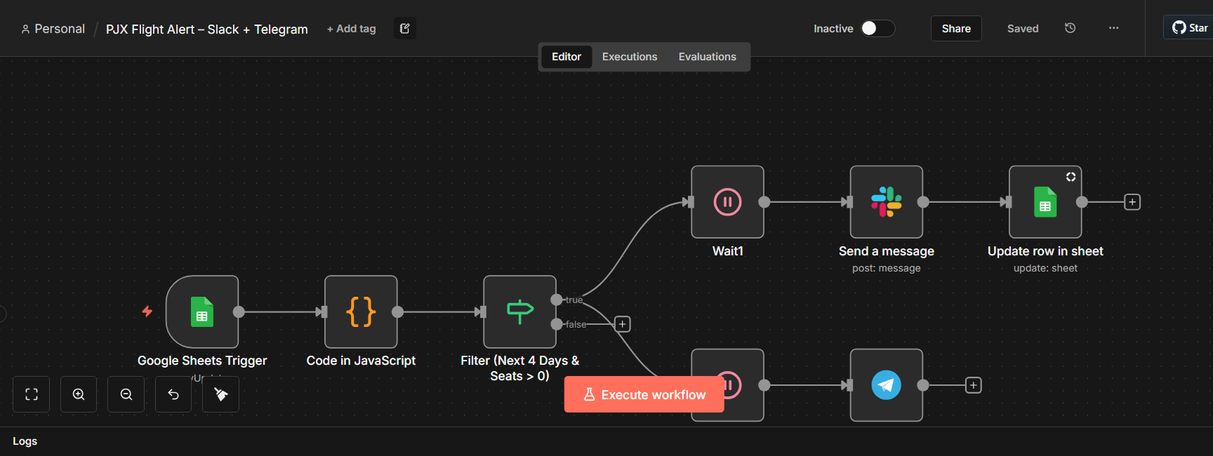
Task: Zoom in on the canvas
Action: pos(79,394)
